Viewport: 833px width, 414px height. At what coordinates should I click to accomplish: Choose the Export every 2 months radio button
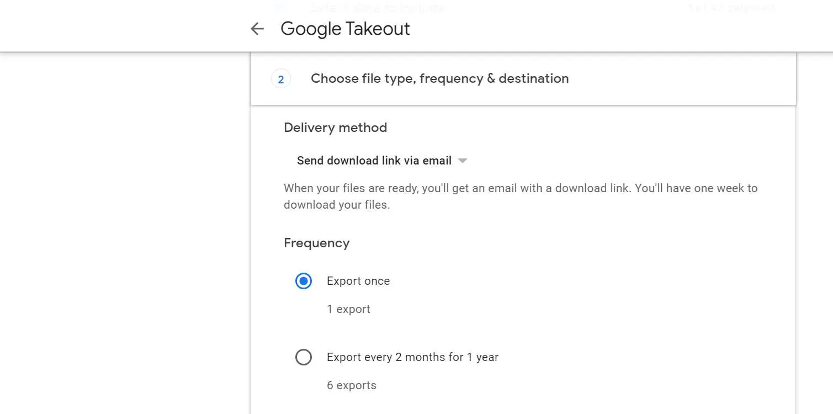(x=304, y=357)
